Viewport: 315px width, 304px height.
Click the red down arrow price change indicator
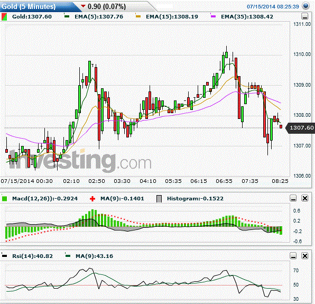click(83, 6)
